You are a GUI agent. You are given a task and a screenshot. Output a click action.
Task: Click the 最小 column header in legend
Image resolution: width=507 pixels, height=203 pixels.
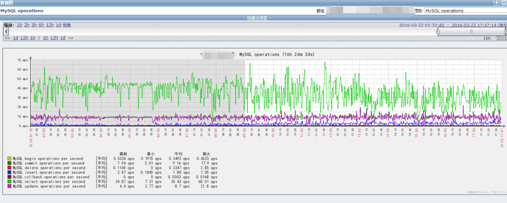pyautogui.click(x=151, y=154)
